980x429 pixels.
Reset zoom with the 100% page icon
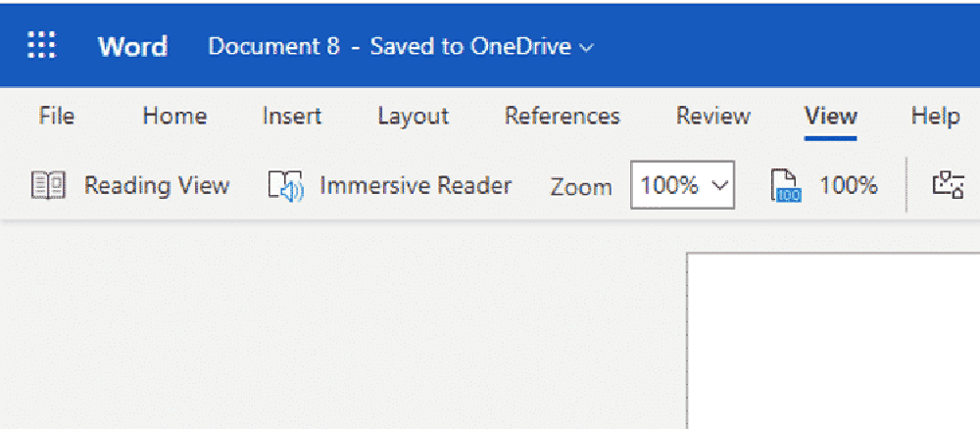pos(786,186)
